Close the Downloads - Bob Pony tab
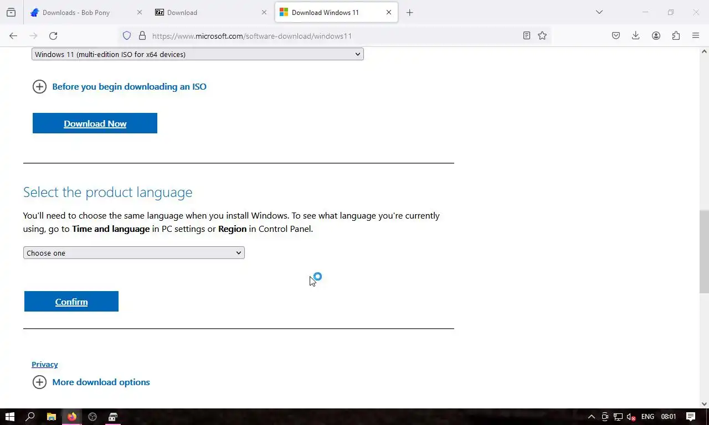709x425 pixels. tap(139, 12)
